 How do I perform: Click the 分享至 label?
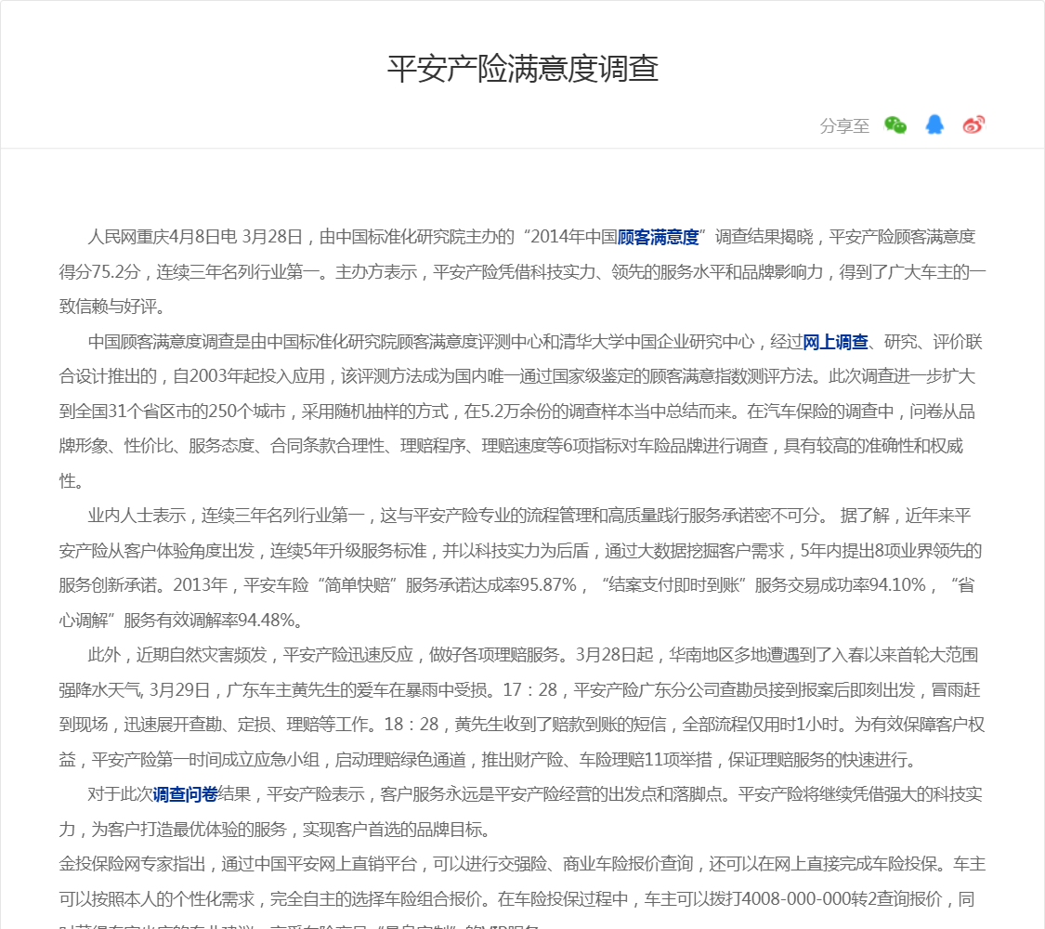click(844, 125)
